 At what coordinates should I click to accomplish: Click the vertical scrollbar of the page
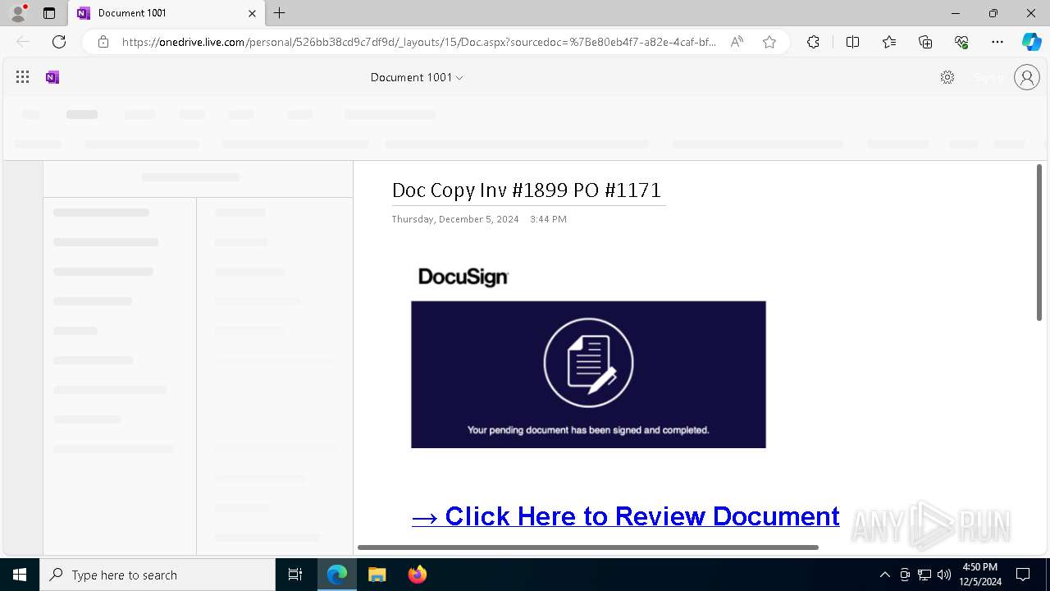(1039, 242)
